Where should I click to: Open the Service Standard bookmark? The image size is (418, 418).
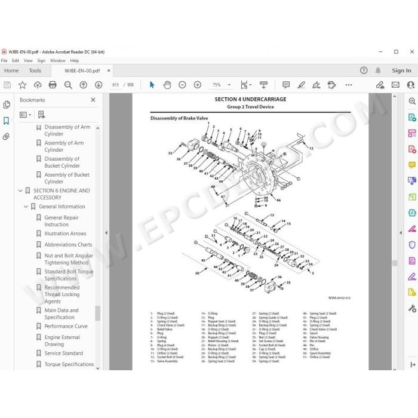pos(64,354)
